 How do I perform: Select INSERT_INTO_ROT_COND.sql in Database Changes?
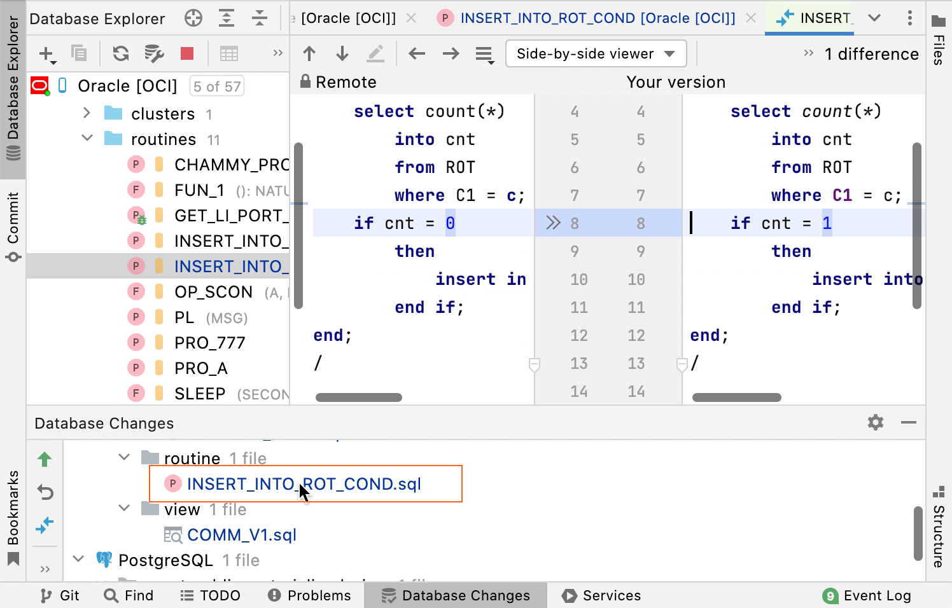tap(304, 483)
